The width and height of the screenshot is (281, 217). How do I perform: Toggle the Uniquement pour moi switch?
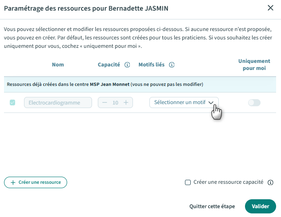(254, 103)
